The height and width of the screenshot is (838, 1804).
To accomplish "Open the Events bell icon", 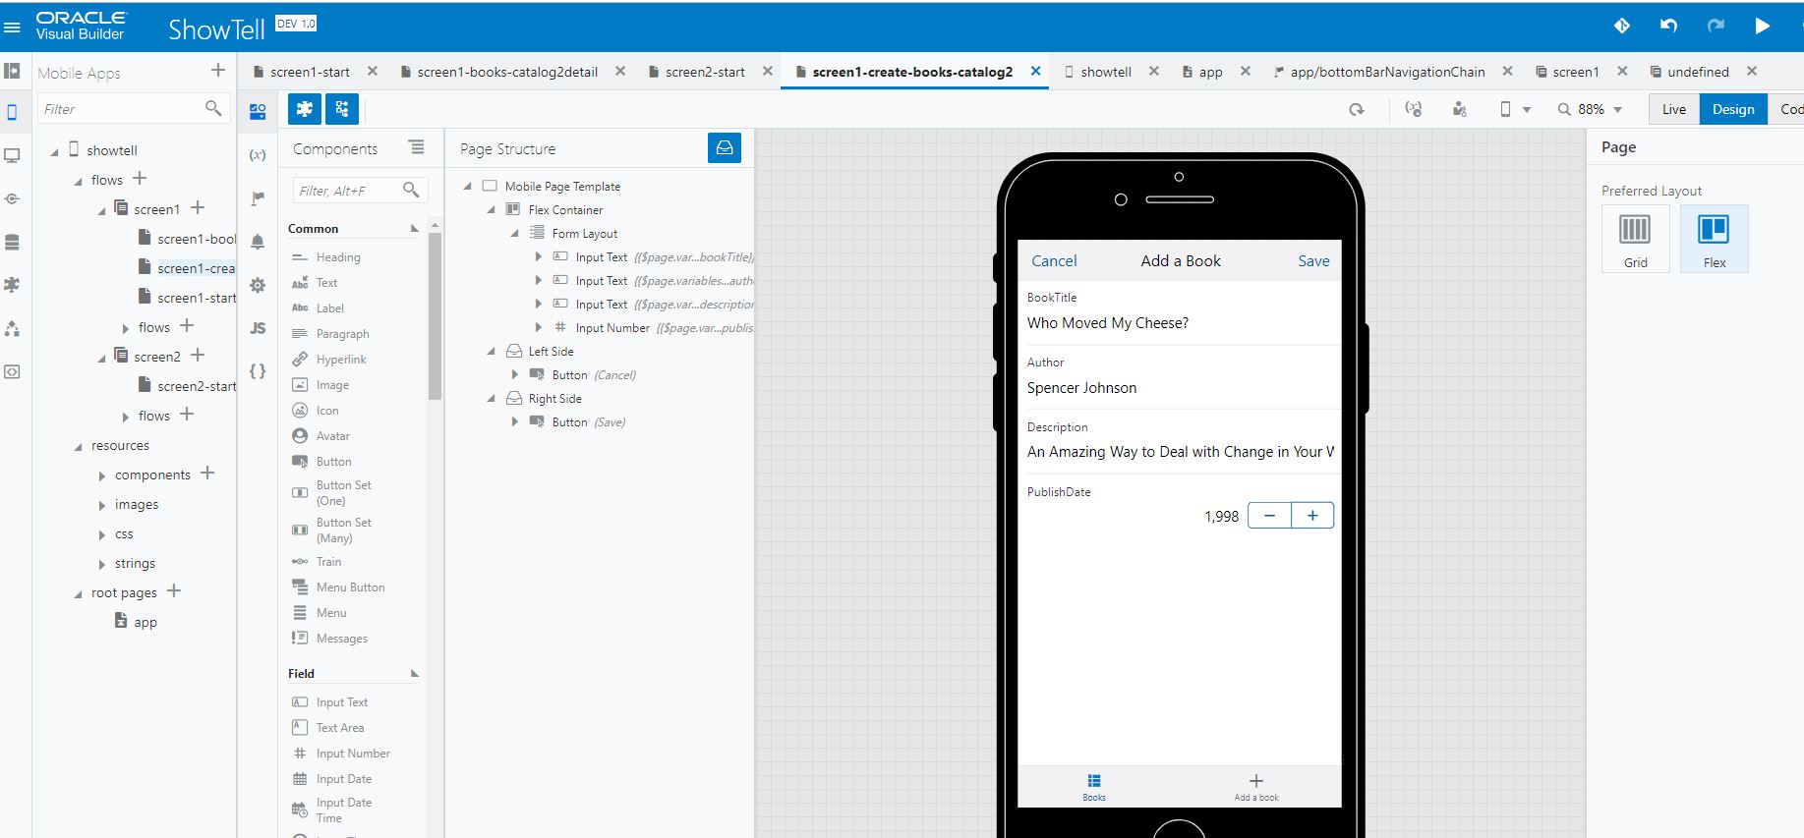I will point(258,242).
